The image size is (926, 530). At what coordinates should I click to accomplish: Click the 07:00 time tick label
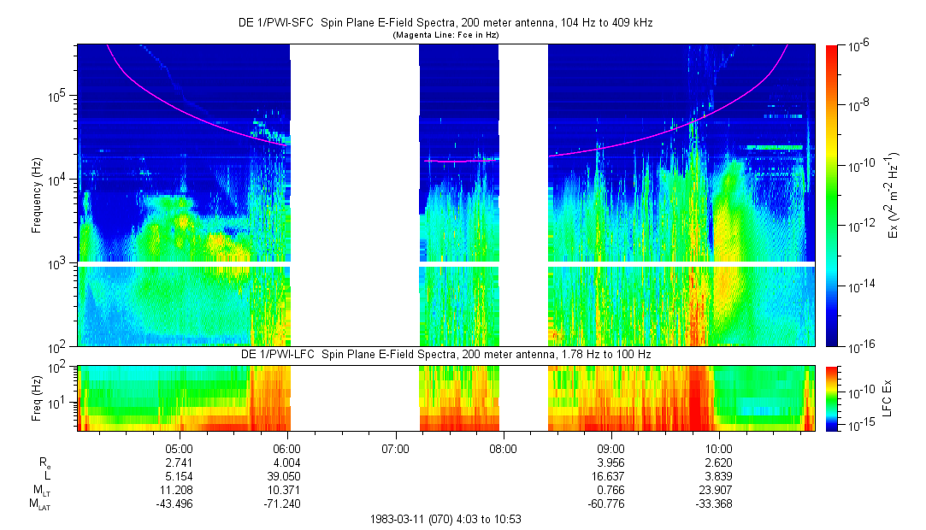395,447
